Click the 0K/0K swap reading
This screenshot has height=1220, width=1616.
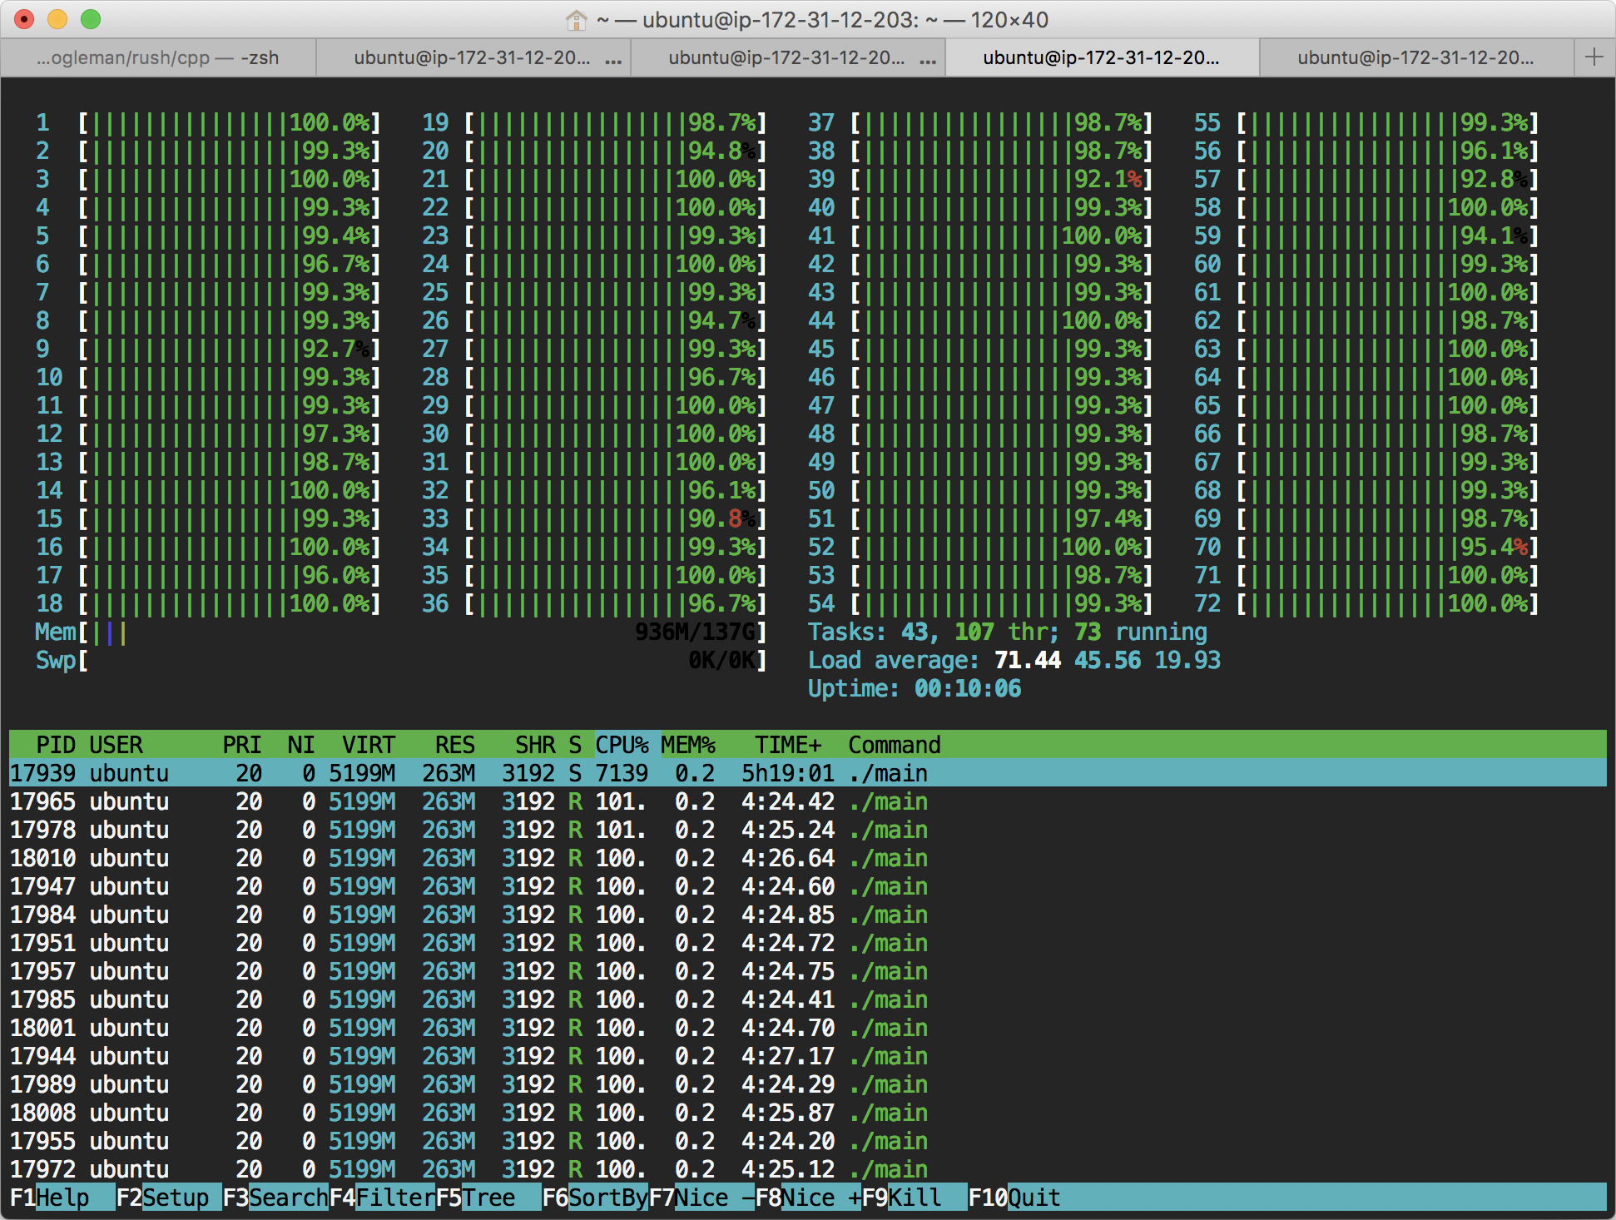pyautogui.click(x=721, y=661)
